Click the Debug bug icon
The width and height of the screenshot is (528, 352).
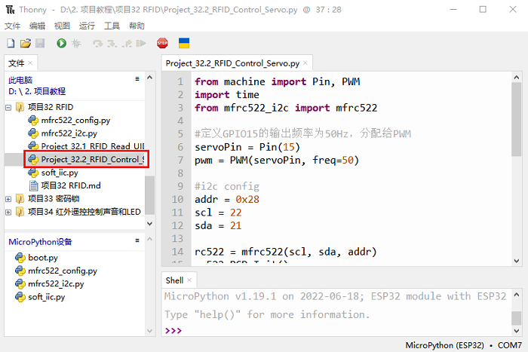point(76,44)
